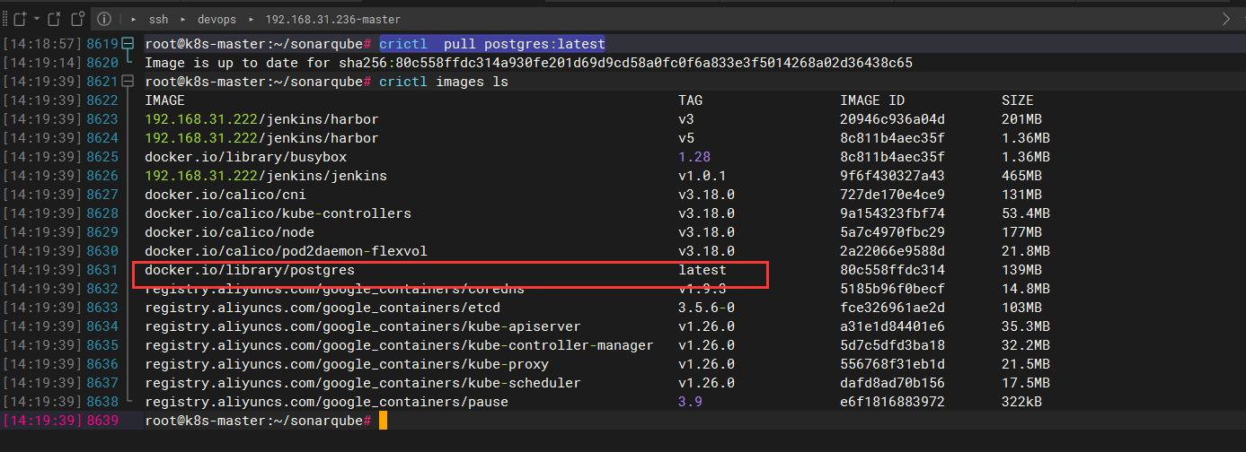Click the kube-controller-manager image name
The image size is (1246, 452).
(x=399, y=345)
